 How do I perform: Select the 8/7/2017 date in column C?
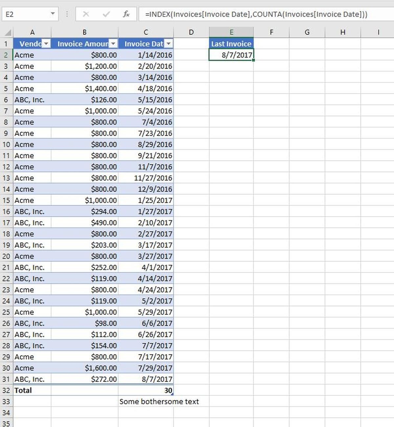(x=146, y=379)
